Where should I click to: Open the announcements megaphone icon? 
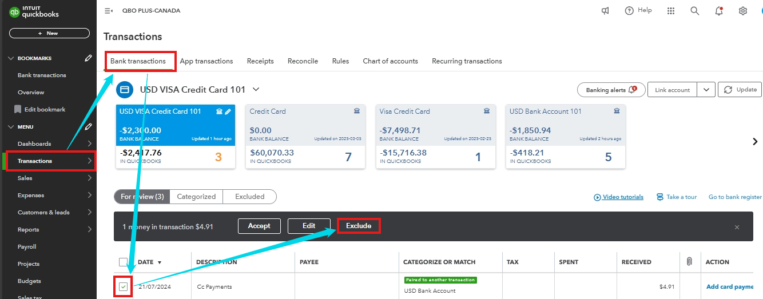tap(605, 11)
